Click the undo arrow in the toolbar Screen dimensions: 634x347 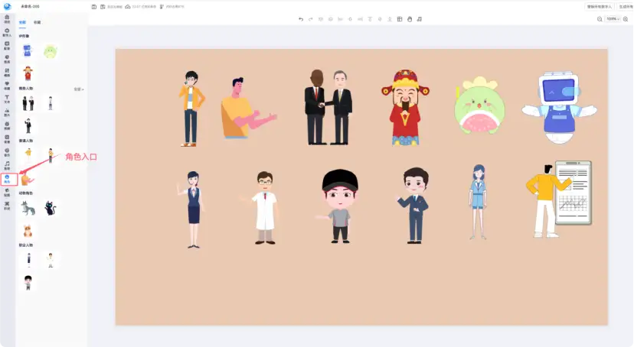[x=301, y=18]
